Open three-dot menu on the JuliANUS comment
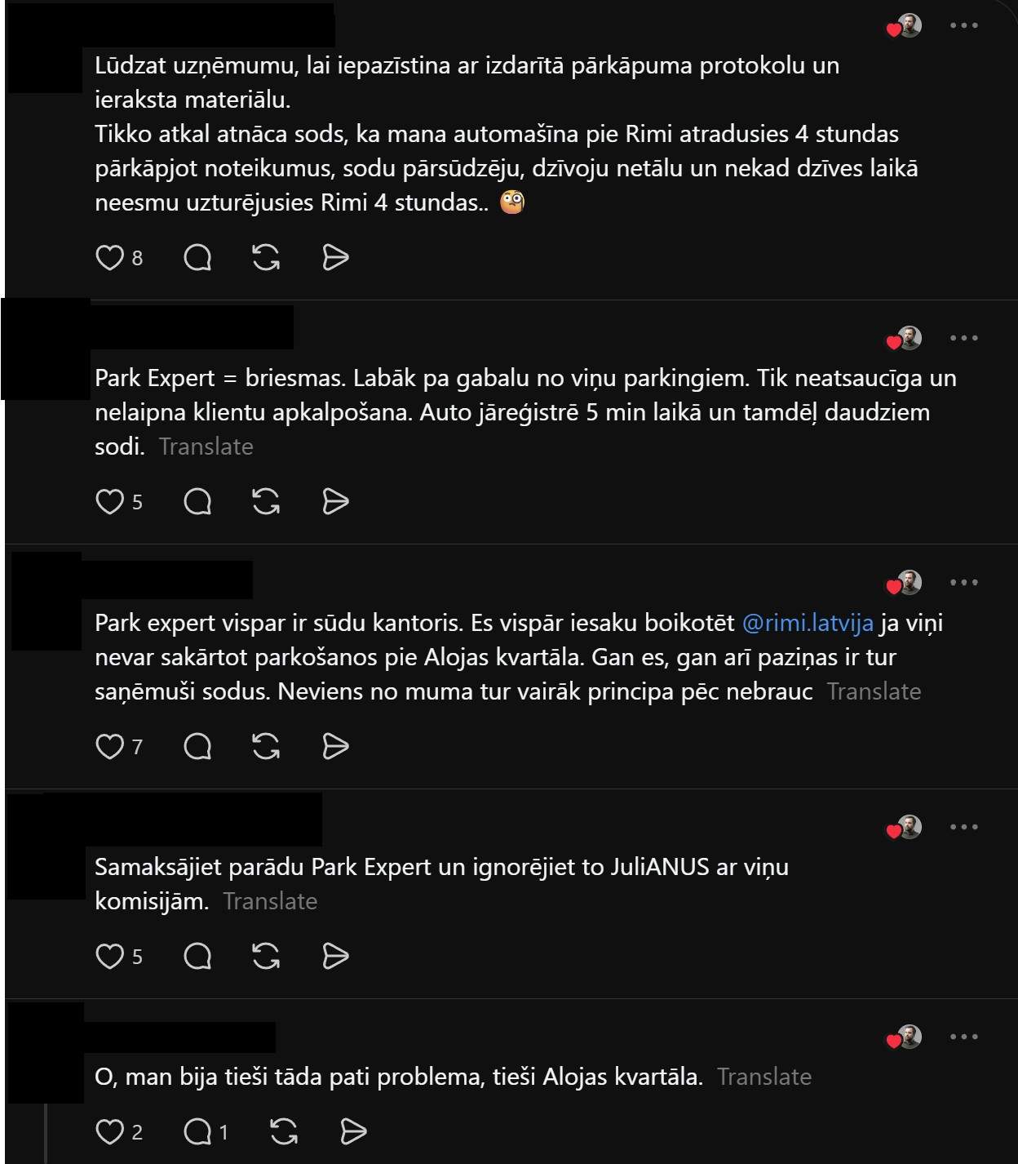 [x=964, y=827]
